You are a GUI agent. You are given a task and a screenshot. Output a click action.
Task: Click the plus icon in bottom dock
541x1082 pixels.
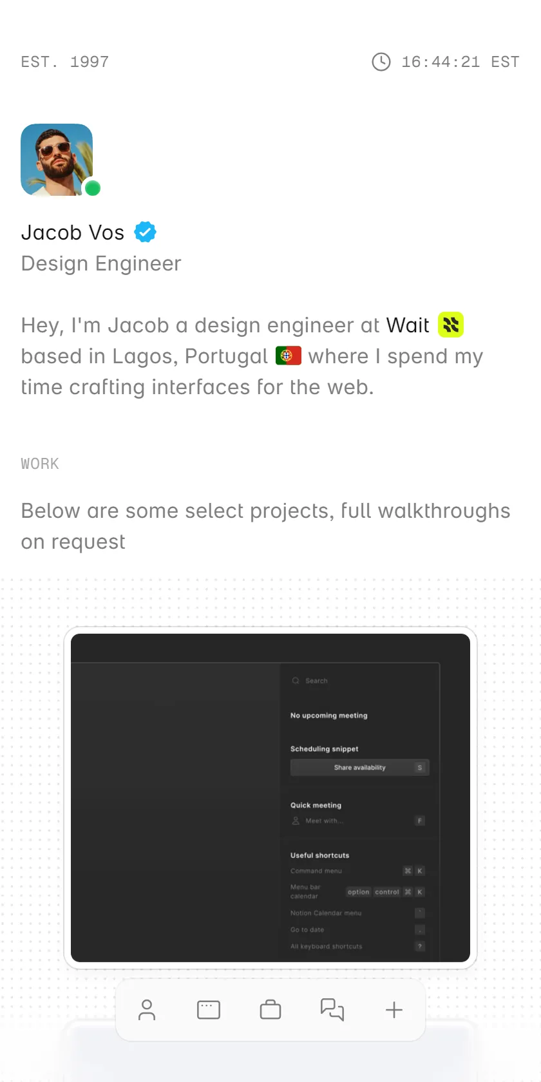(394, 1010)
